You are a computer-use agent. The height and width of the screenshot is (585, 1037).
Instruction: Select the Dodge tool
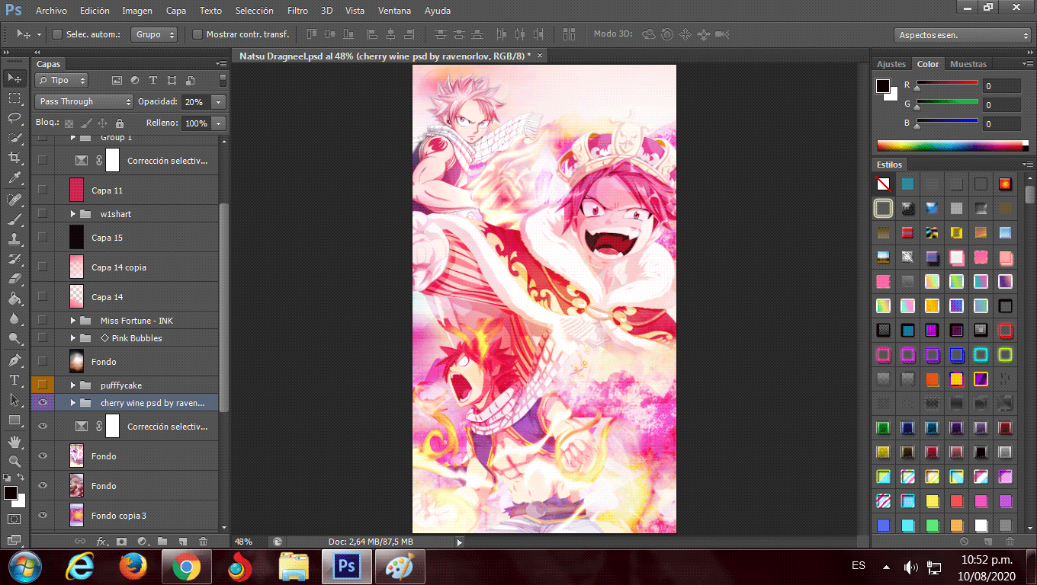[x=14, y=338]
